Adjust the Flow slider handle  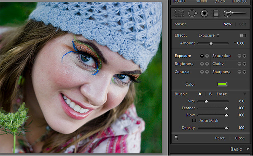(x=226, y=115)
